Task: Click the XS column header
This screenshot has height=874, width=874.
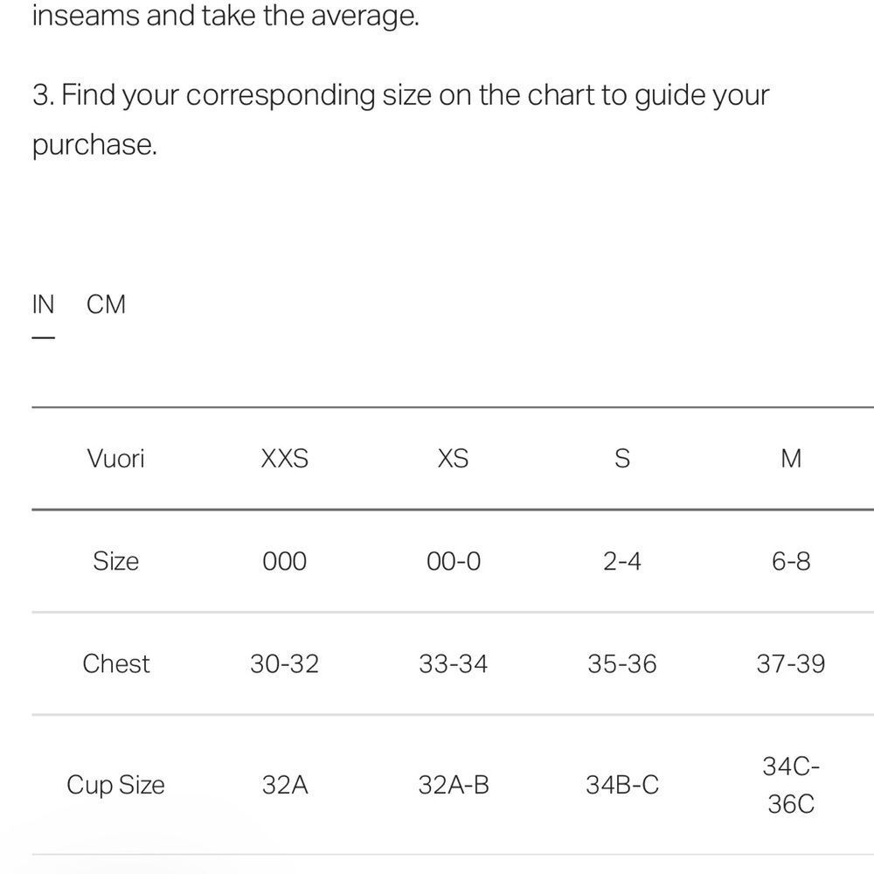Action: pyautogui.click(x=453, y=459)
